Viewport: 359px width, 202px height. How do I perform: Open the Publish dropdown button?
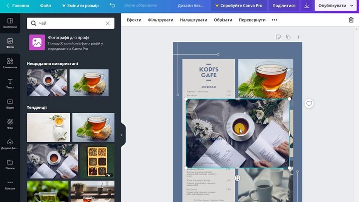(x=335, y=5)
